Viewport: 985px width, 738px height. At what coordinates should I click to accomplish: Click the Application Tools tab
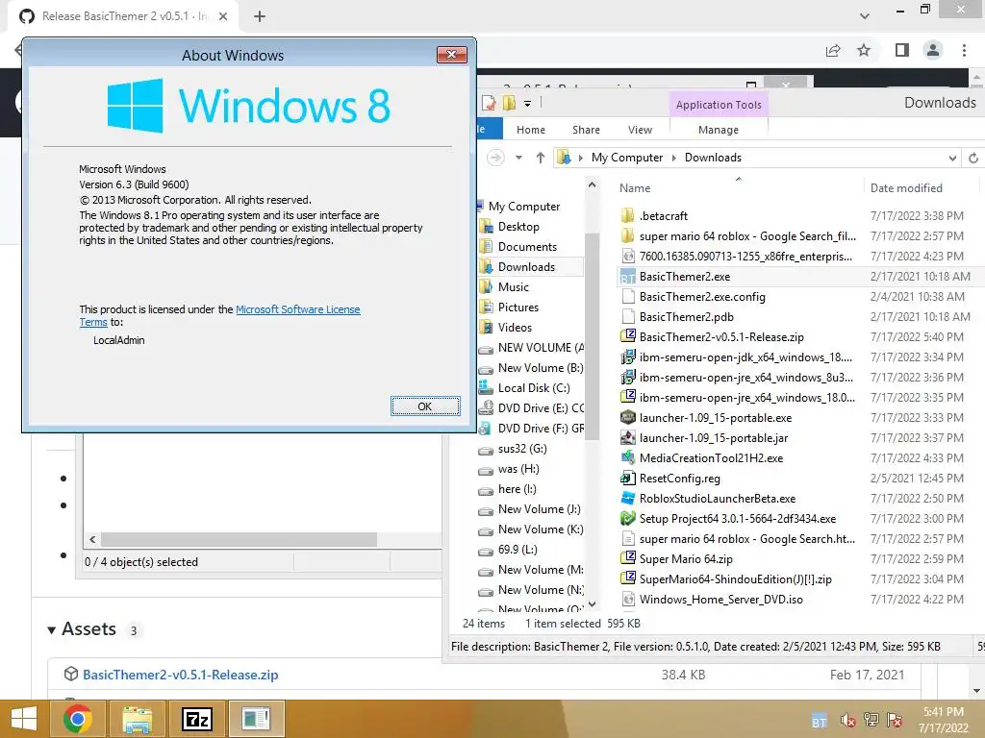[x=719, y=105]
